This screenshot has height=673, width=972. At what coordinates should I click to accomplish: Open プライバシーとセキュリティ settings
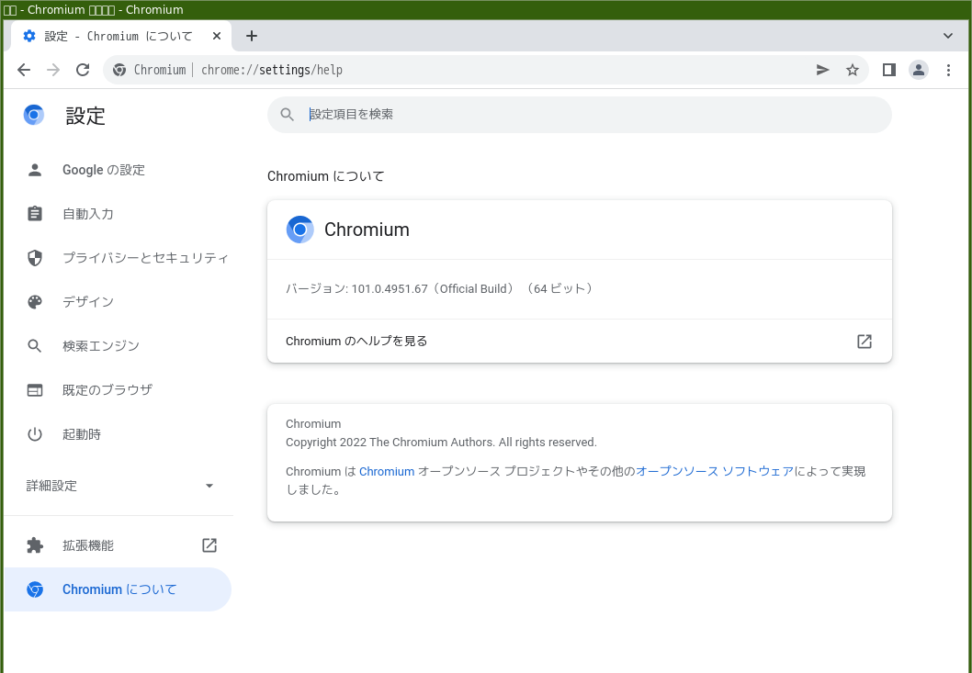pos(118,258)
